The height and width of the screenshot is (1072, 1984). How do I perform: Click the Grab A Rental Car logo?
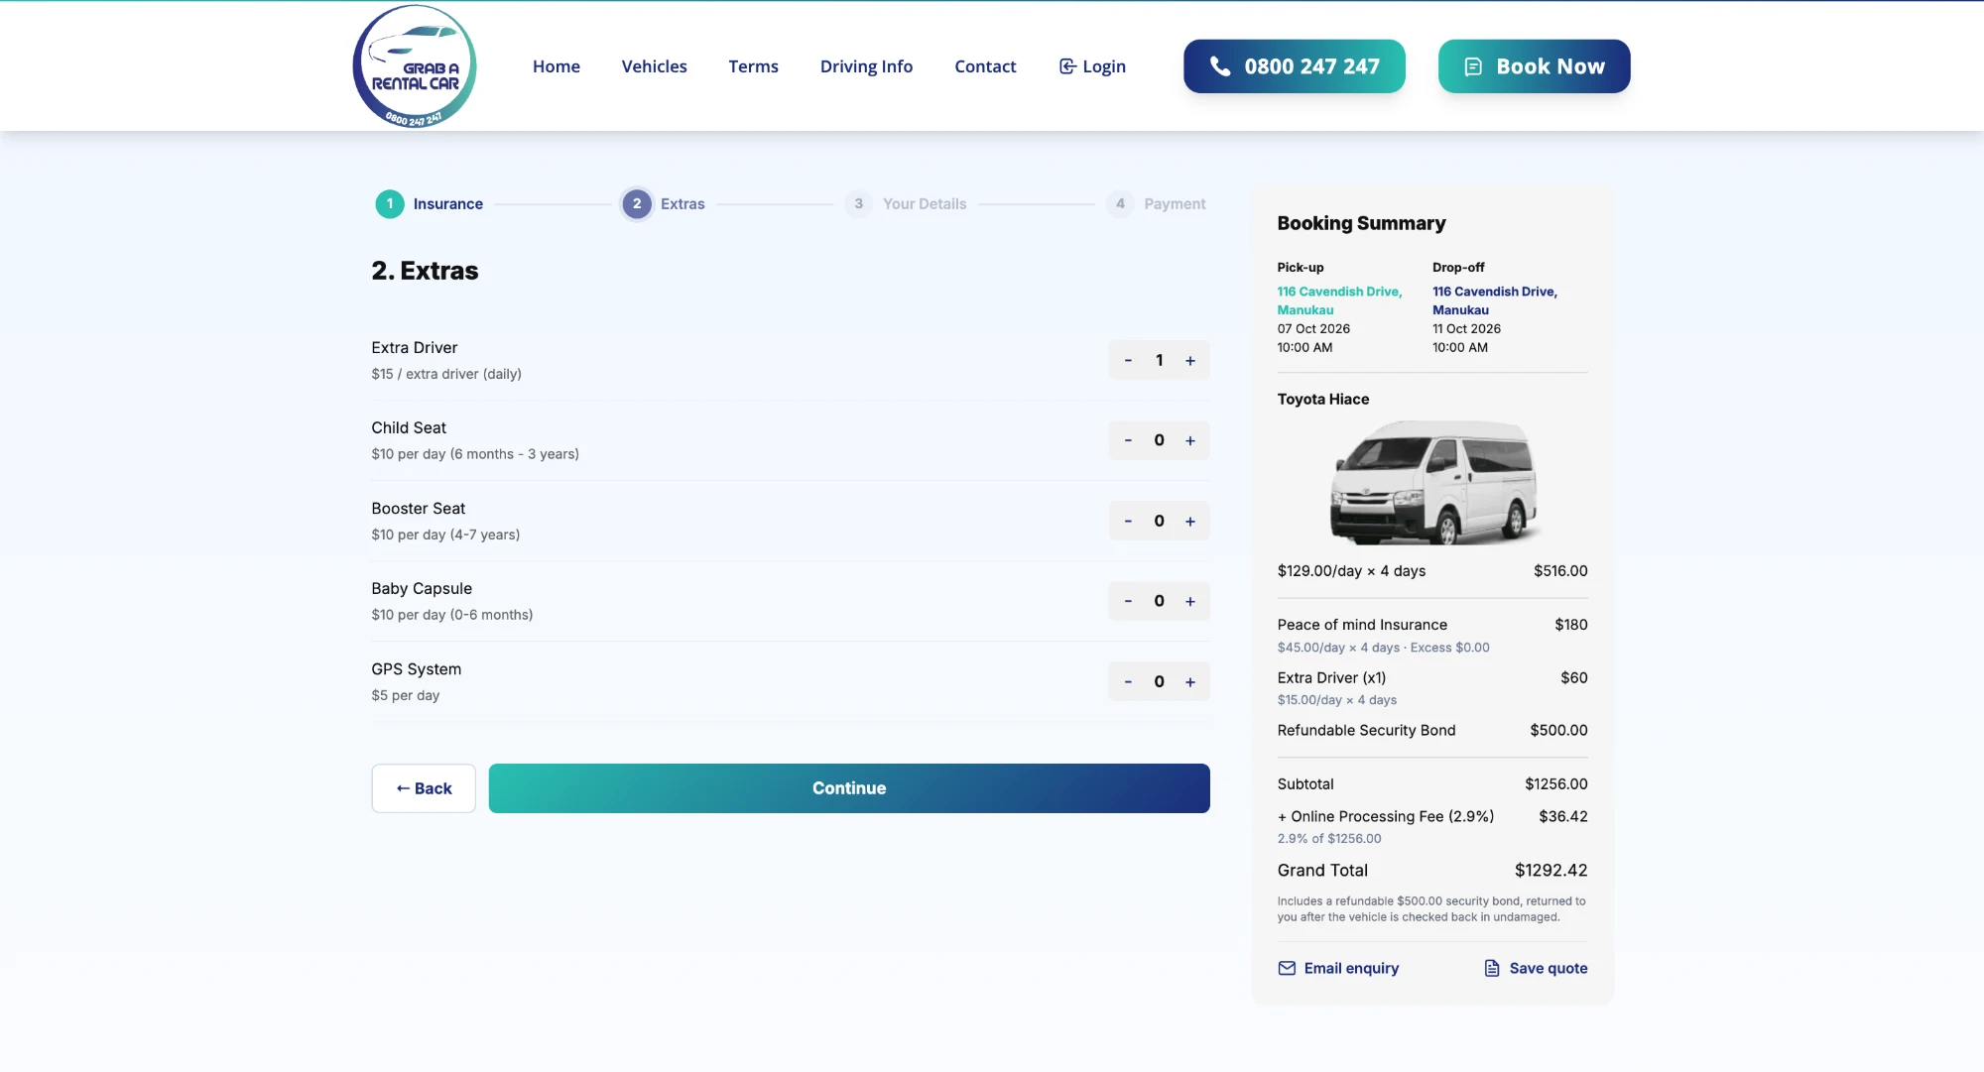pos(415,66)
